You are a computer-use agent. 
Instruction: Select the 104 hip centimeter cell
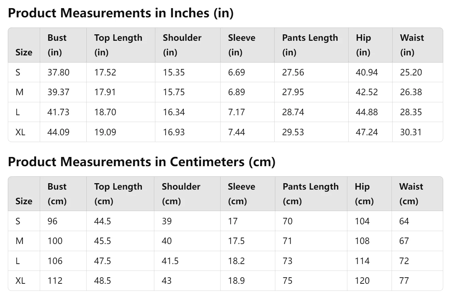coord(362,221)
